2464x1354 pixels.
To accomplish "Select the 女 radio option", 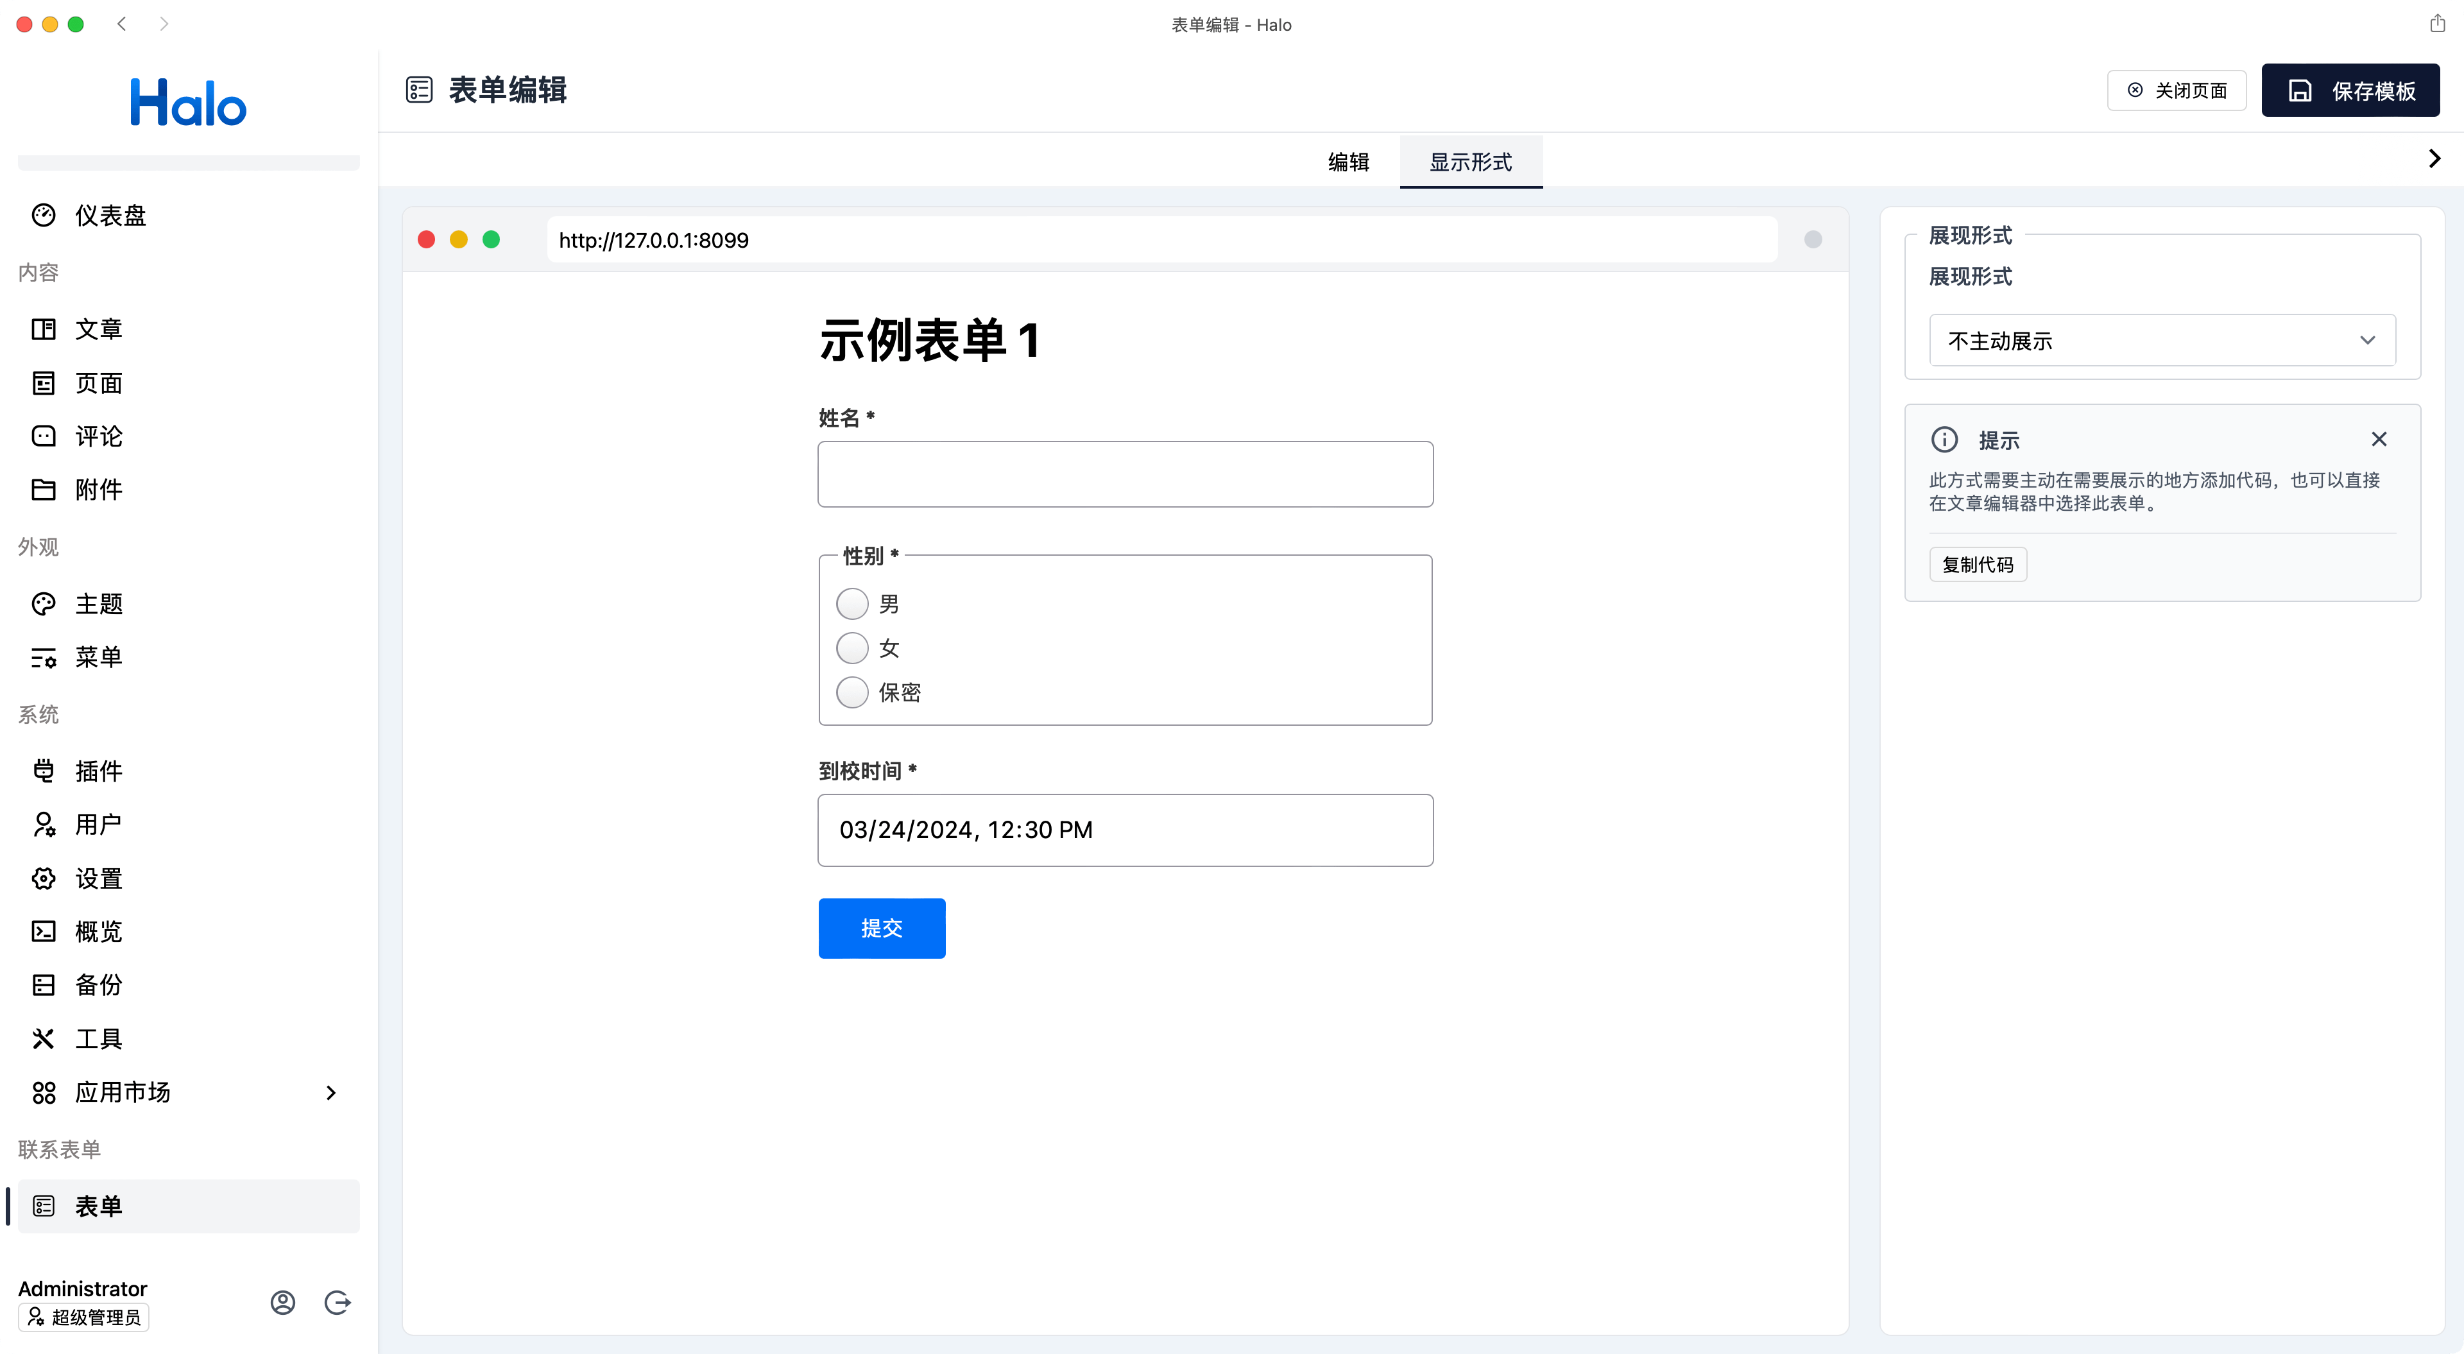I will pyautogui.click(x=851, y=649).
